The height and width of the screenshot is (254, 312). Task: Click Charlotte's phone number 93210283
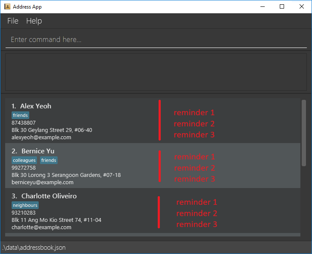(x=24, y=213)
